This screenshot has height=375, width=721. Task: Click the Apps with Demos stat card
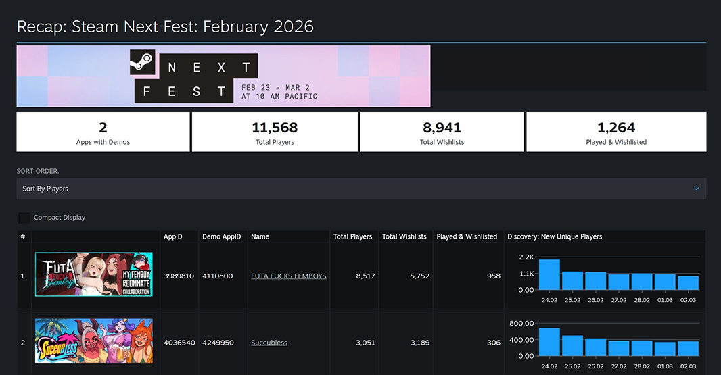[x=103, y=132]
